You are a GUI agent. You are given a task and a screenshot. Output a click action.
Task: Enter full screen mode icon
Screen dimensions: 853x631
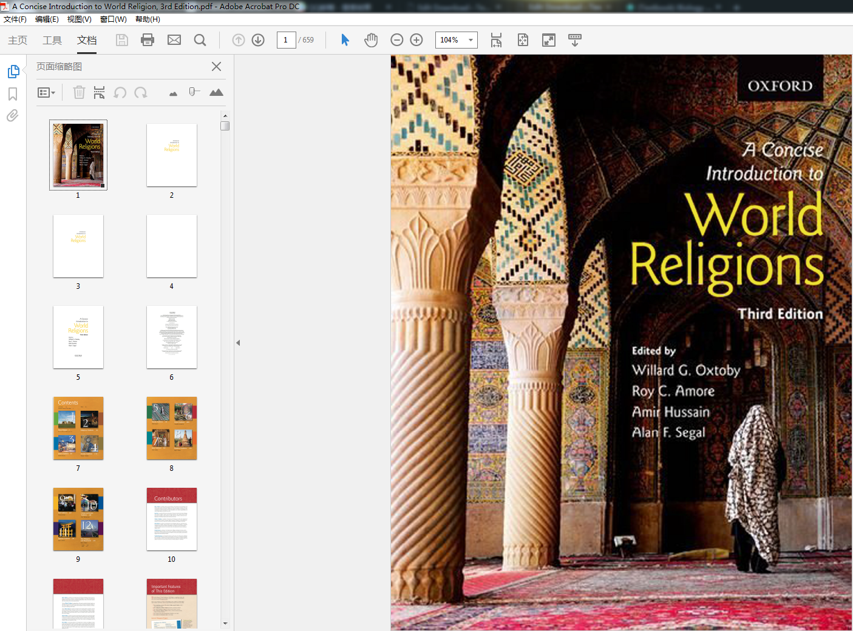[549, 40]
